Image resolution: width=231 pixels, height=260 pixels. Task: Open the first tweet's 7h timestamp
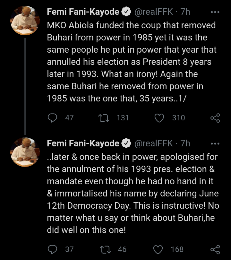[185, 12]
